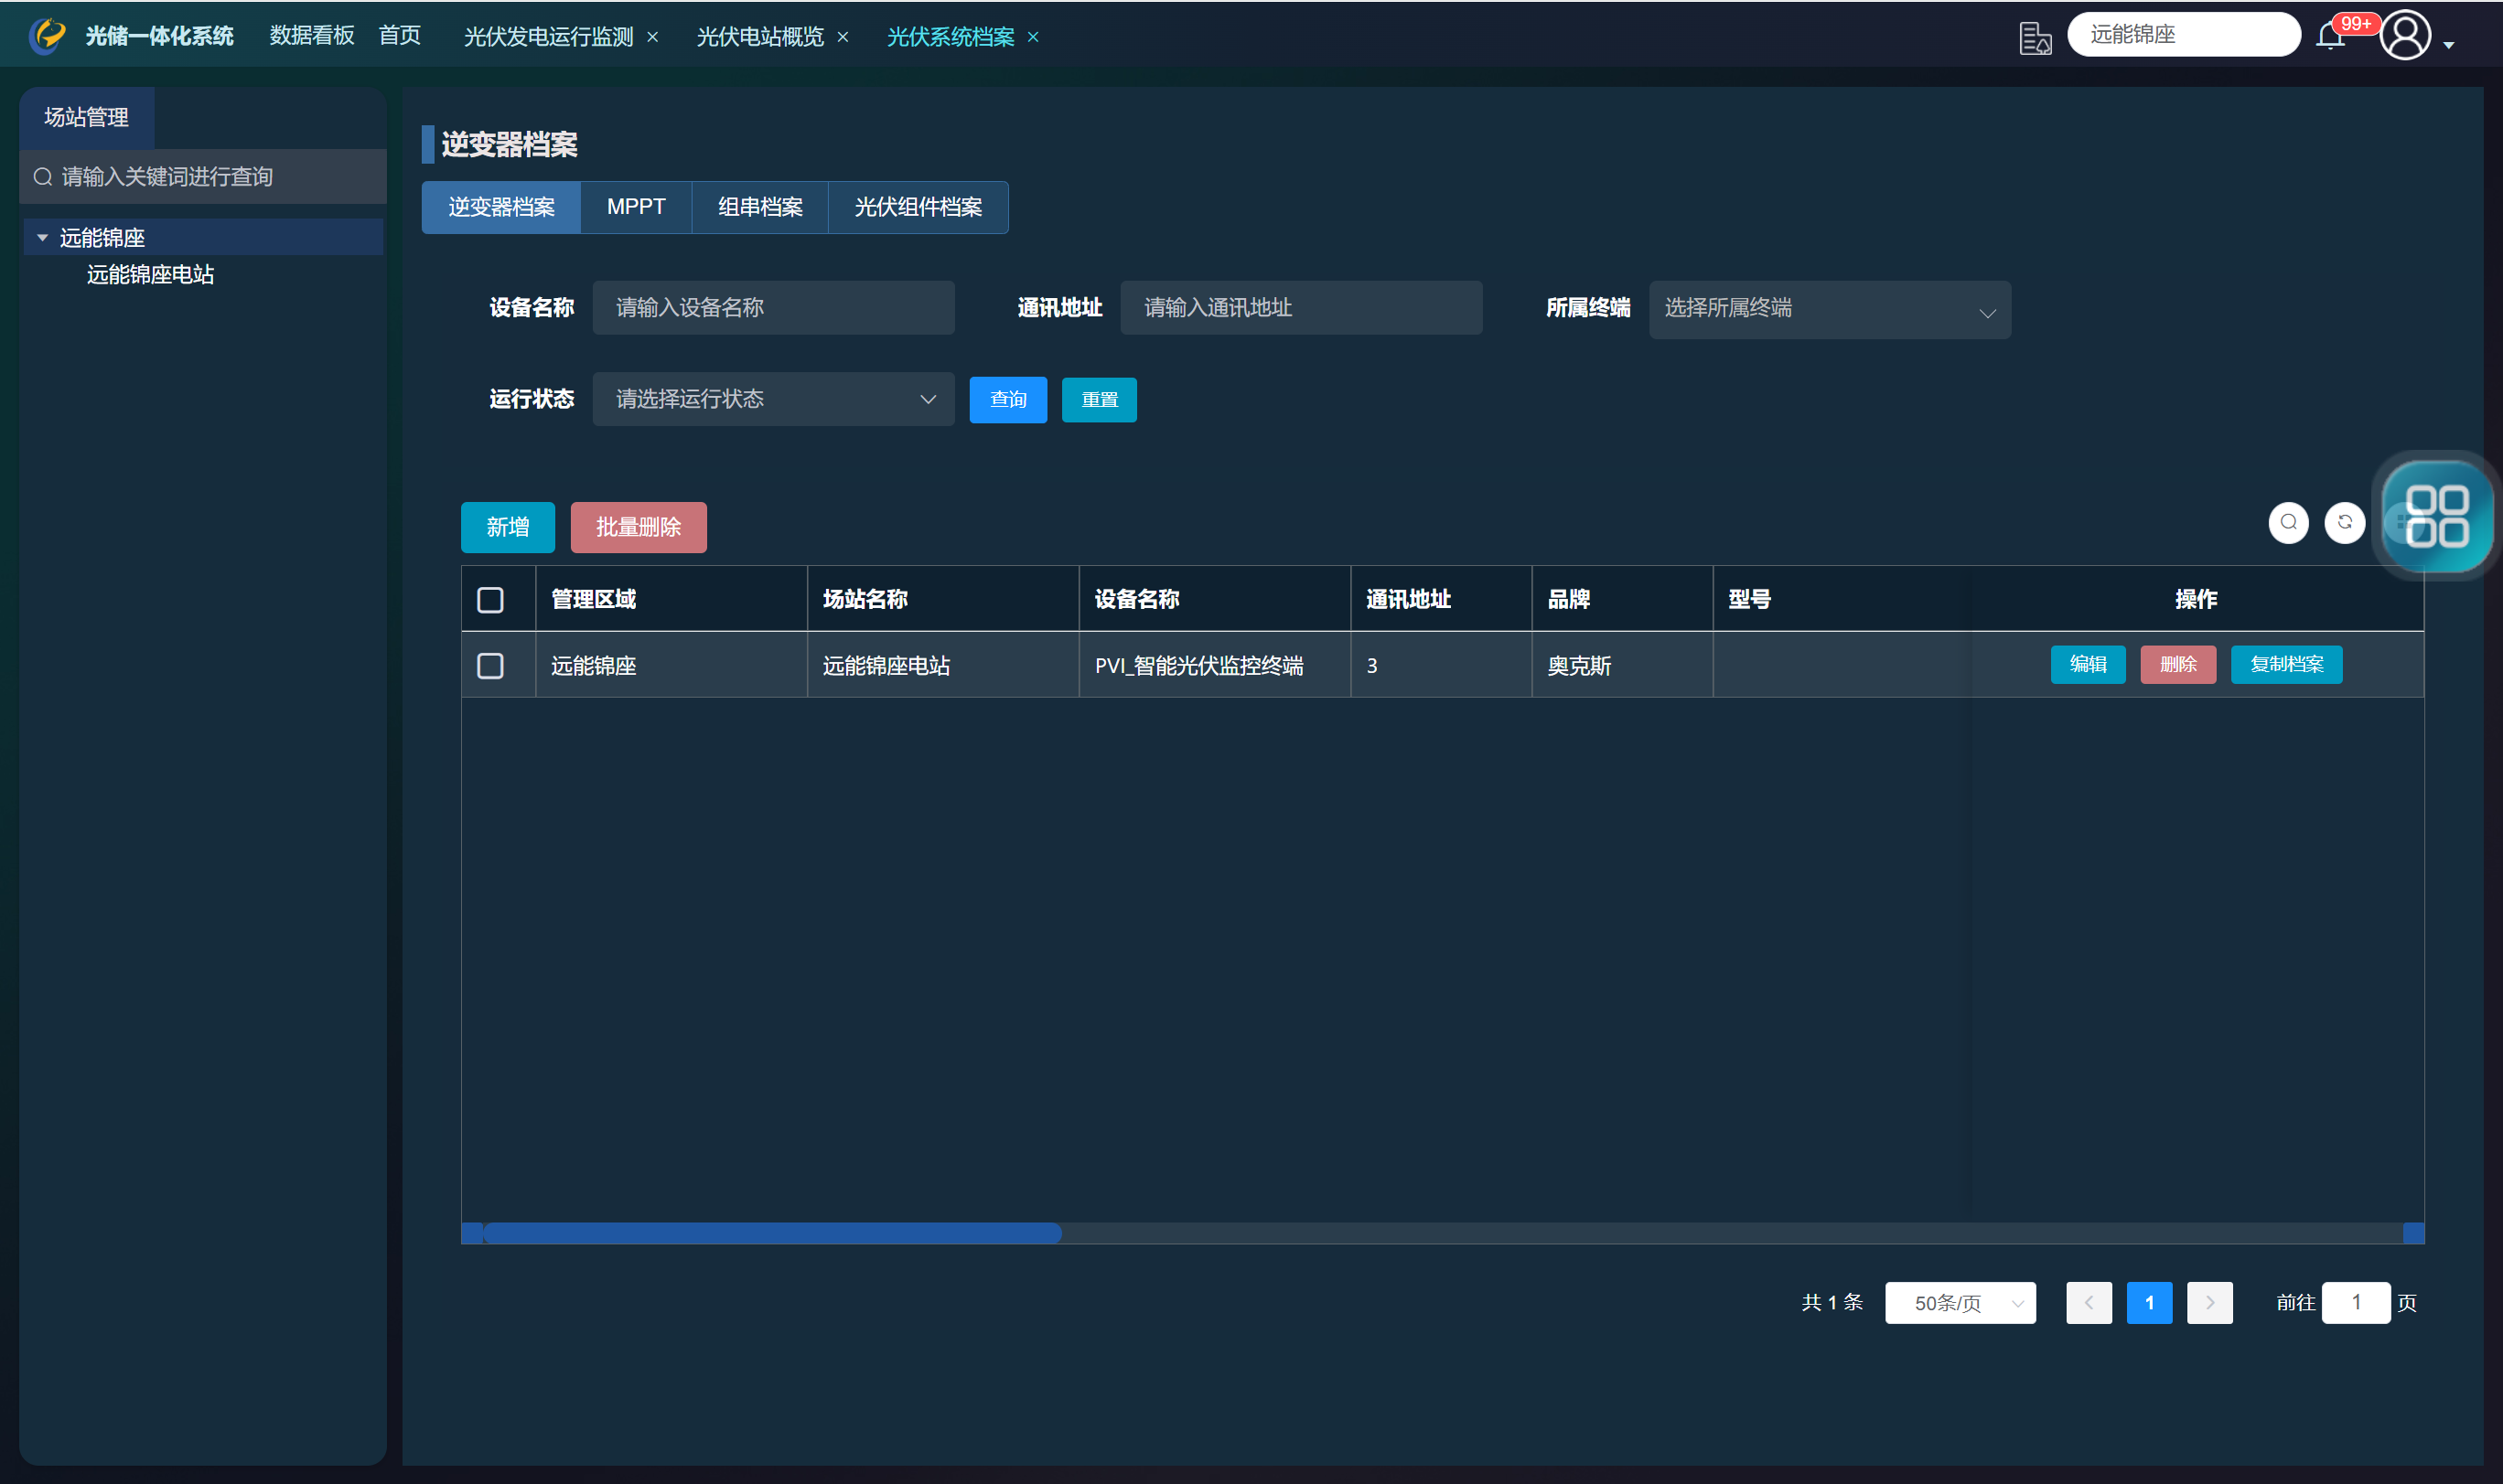This screenshot has height=1484, width=2503.
Task: Collapse the 远能锦座 tree node
Action: 42,238
